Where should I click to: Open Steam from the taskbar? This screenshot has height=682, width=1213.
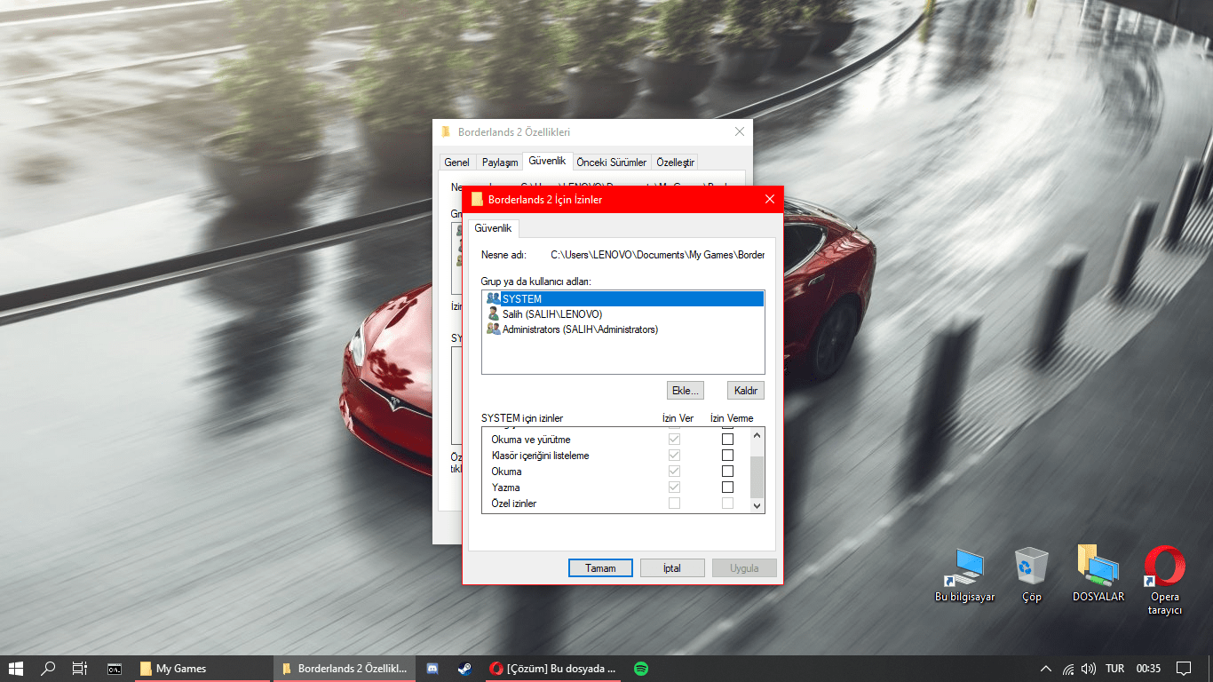(464, 669)
